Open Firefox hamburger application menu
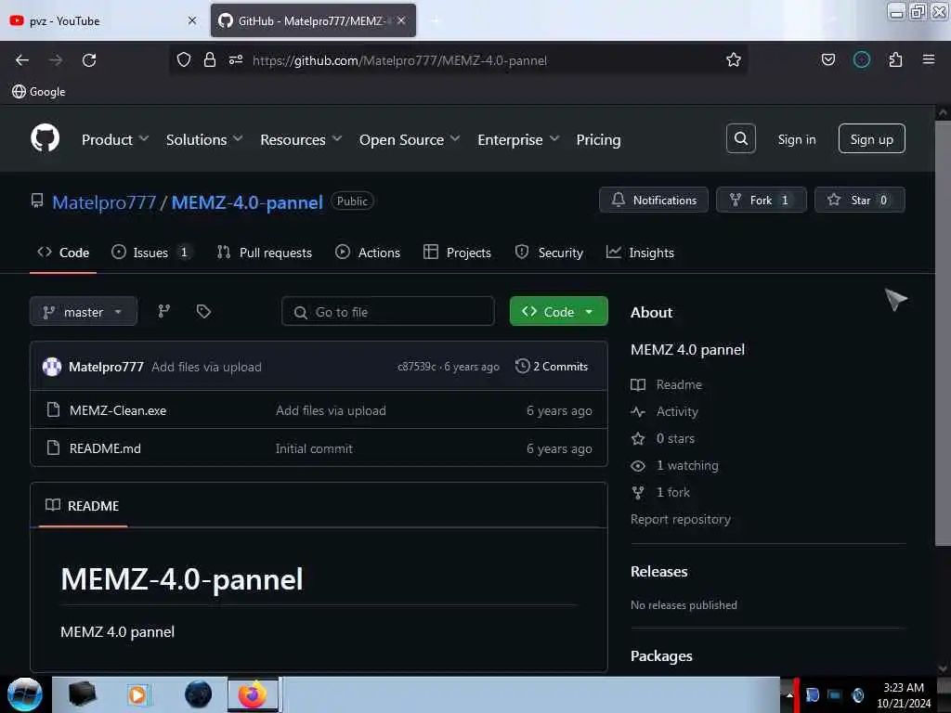951x713 pixels. (928, 59)
